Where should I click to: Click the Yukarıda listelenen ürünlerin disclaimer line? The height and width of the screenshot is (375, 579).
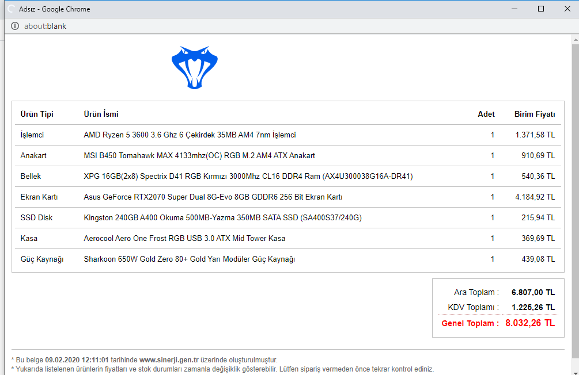pyautogui.click(x=222, y=369)
